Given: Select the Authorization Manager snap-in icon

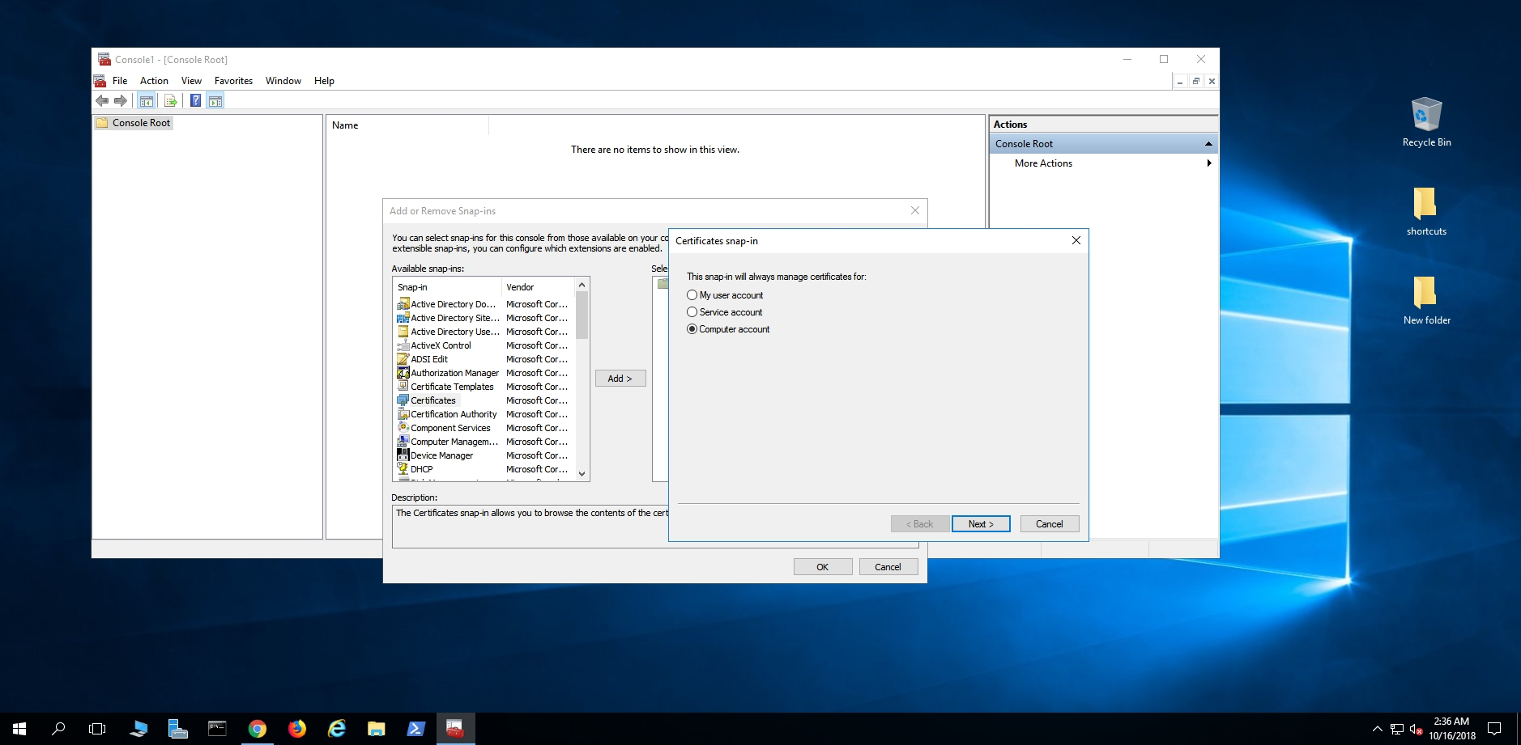Looking at the screenshot, I should tap(403, 373).
